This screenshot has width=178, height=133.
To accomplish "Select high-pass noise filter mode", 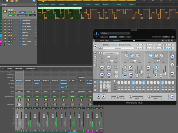I will click(162, 55).
